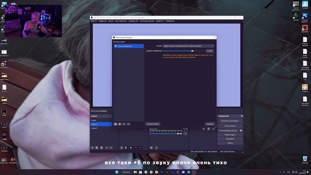Move filter up in the filters dialog
Viewport: 311px width, 175px height.
(x=124, y=124)
